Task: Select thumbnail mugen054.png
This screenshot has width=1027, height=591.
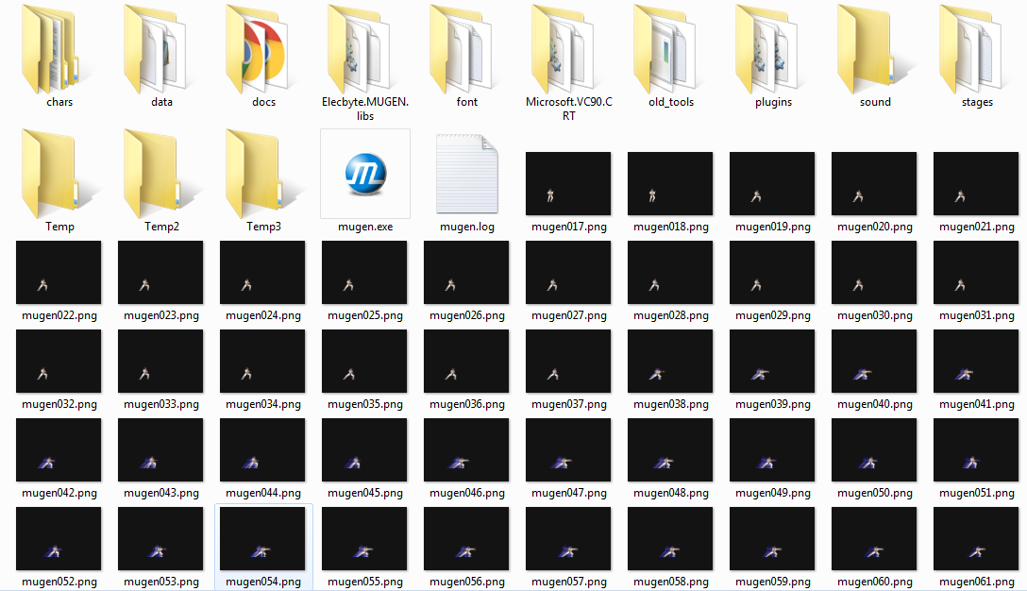Action: pos(262,538)
